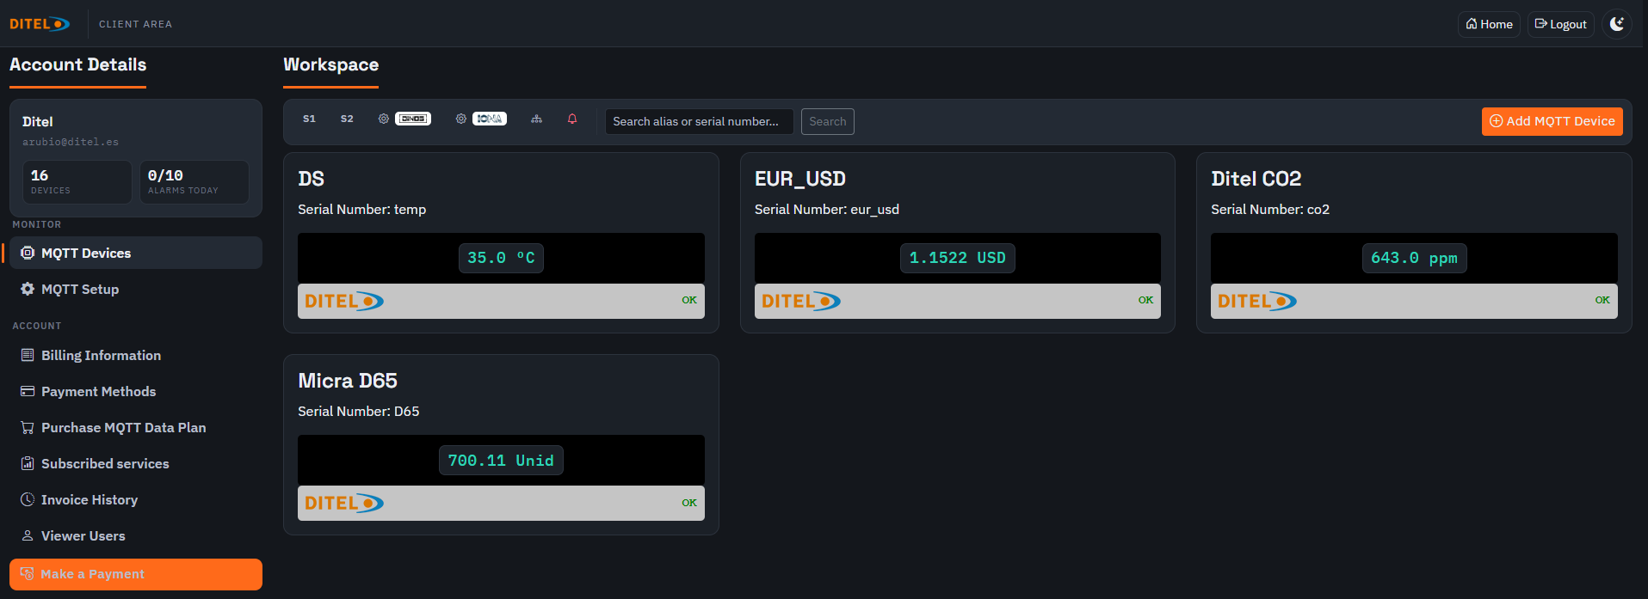1648x599 pixels.
Task: Click the IONA logo badge
Action: (490, 119)
